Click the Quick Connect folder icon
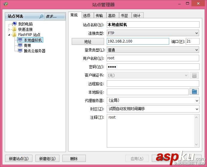The image size is (207, 167). [14, 29]
